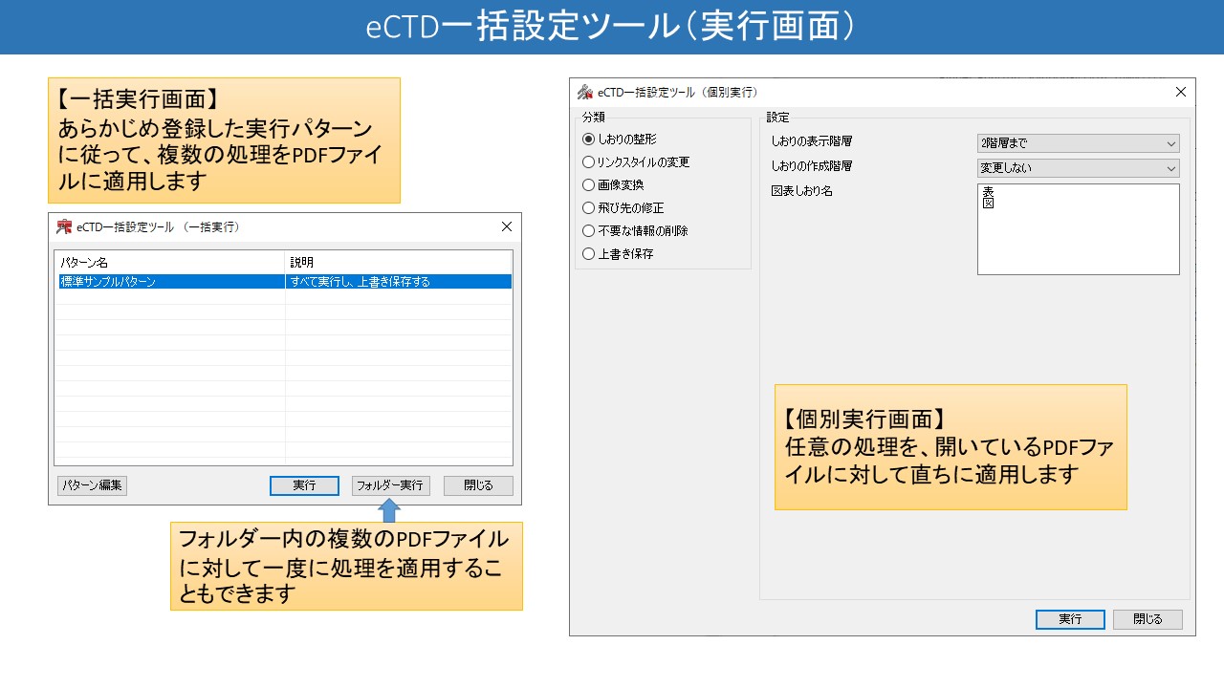Open the しおりの表示階層 dropdown

[x=1078, y=143]
